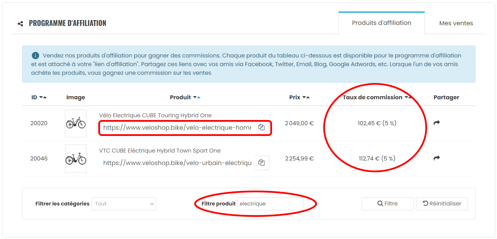The height and width of the screenshot is (239, 497).
Task: Copy affiliate link for Hybrid Town Sport One
Action: tap(262, 163)
